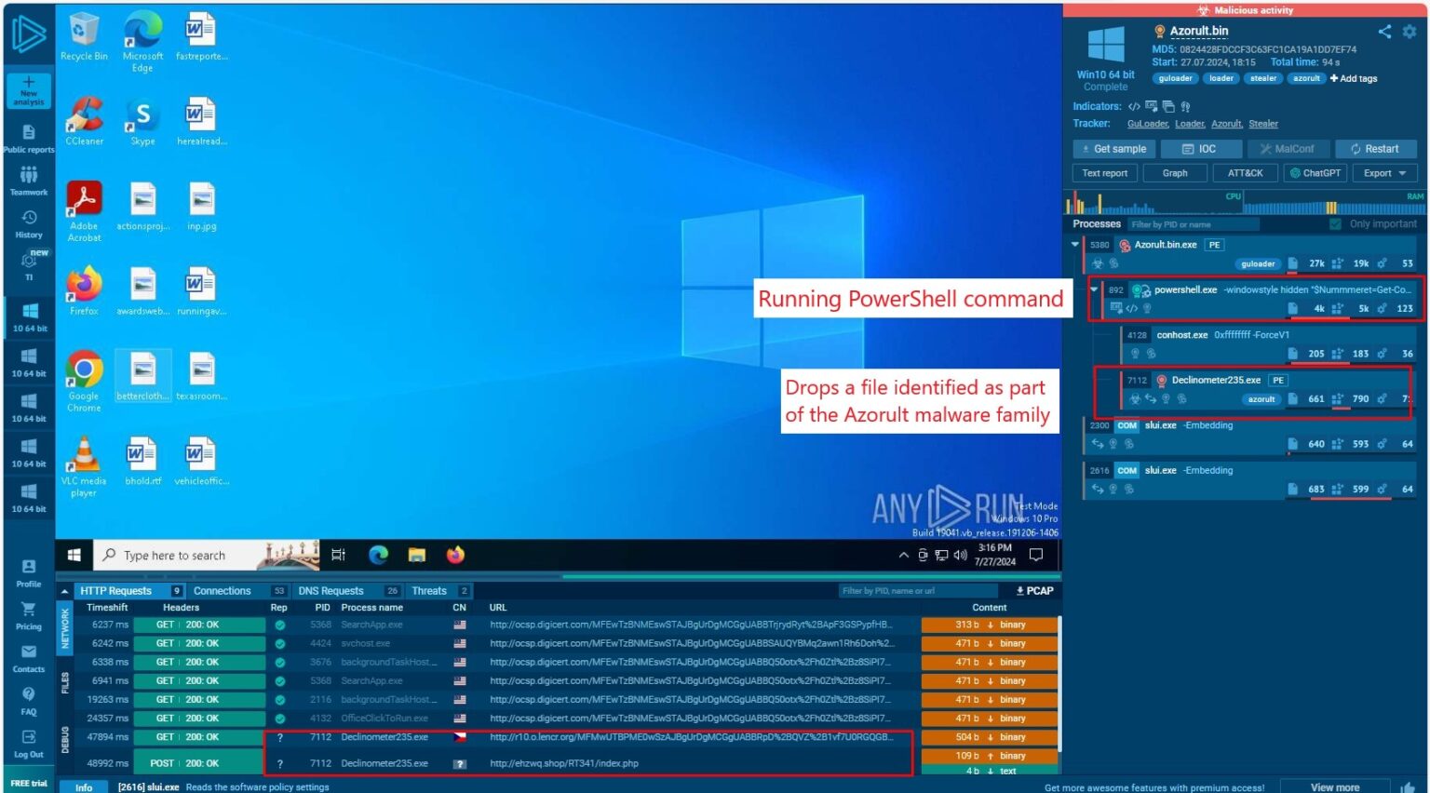Switch to the DNS Requests tab
Screen dimensions: 1430x793
[331, 591]
